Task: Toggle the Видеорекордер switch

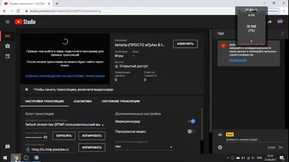Action: pyautogui.click(x=191, y=121)
